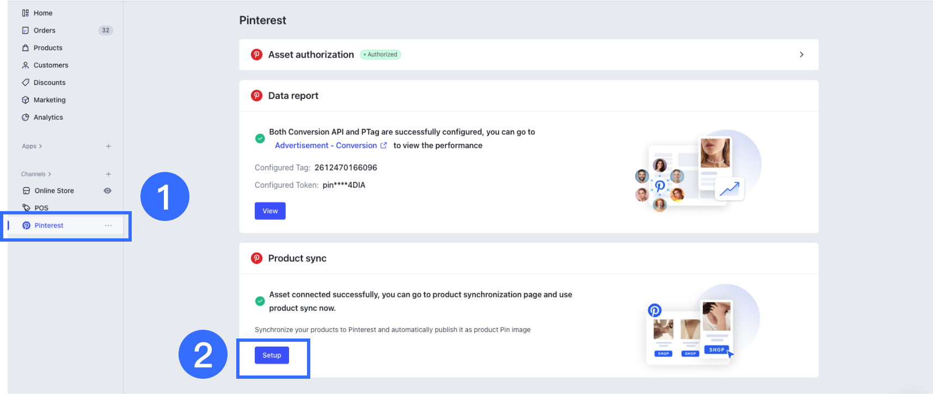Expand the Asset authorization chevron
The height and width of the screenshot is (394, 933).
coord(801,54)
